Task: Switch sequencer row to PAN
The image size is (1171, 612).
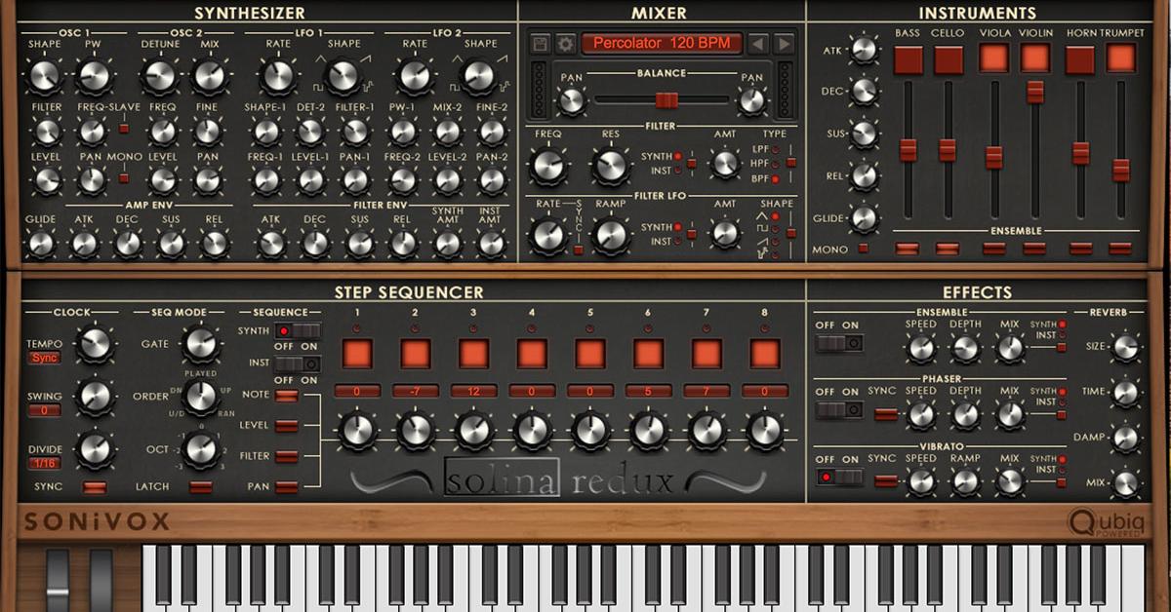Action: click(x=285, y=485)
